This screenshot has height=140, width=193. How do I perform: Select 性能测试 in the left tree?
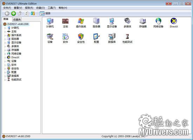[16, 79]
